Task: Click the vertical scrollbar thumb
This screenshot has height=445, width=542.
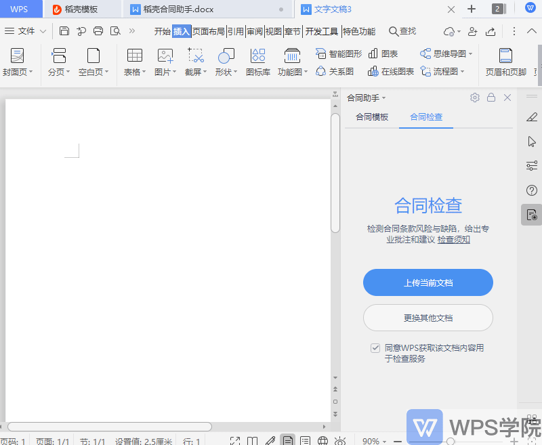Action: 335,173
